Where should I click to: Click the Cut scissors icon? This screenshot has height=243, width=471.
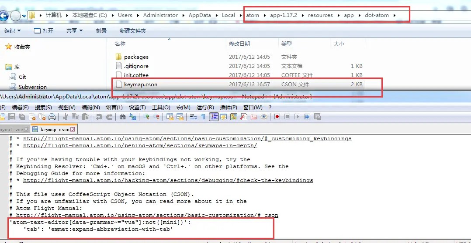pos(66,117)
